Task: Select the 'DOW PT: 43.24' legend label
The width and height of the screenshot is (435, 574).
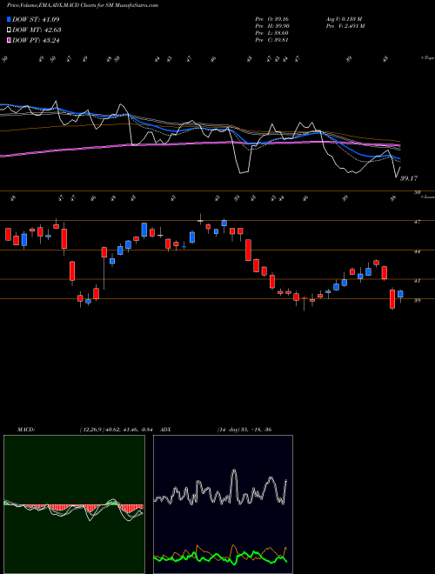Action: click(36, 40)
